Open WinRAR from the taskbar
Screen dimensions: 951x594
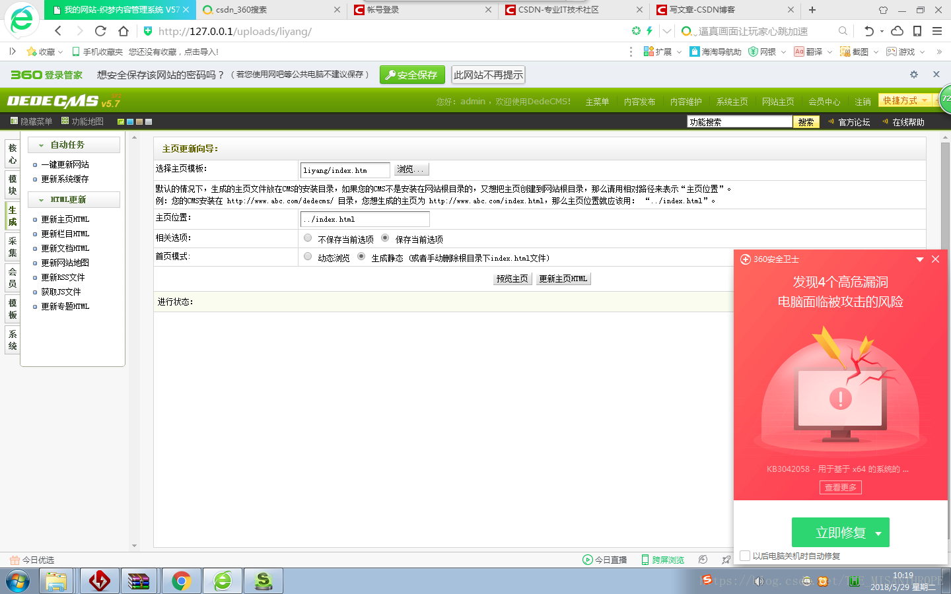(139, 581)
